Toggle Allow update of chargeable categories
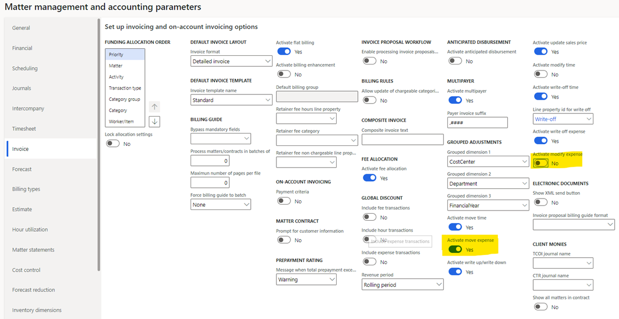This screenshot has width=619, height=319. pos(370,100)
